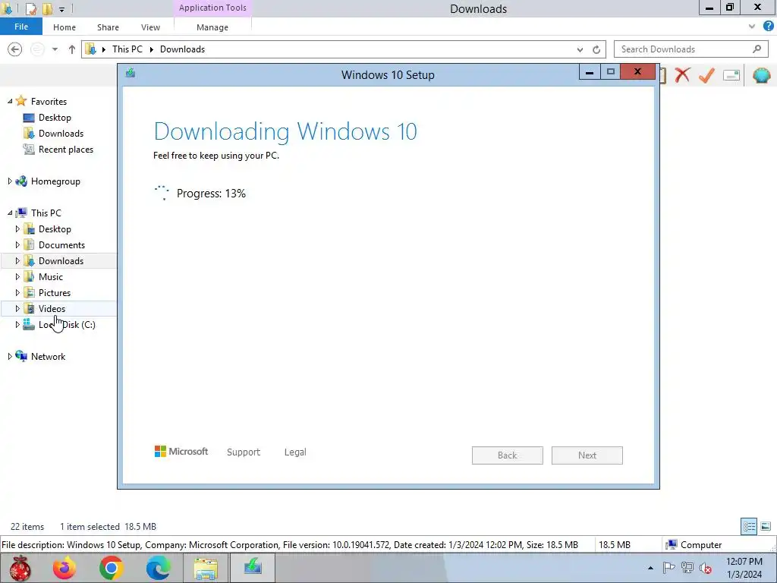Collapse the Favorites tree node
The image size is (777, 583).
(10, 101)
